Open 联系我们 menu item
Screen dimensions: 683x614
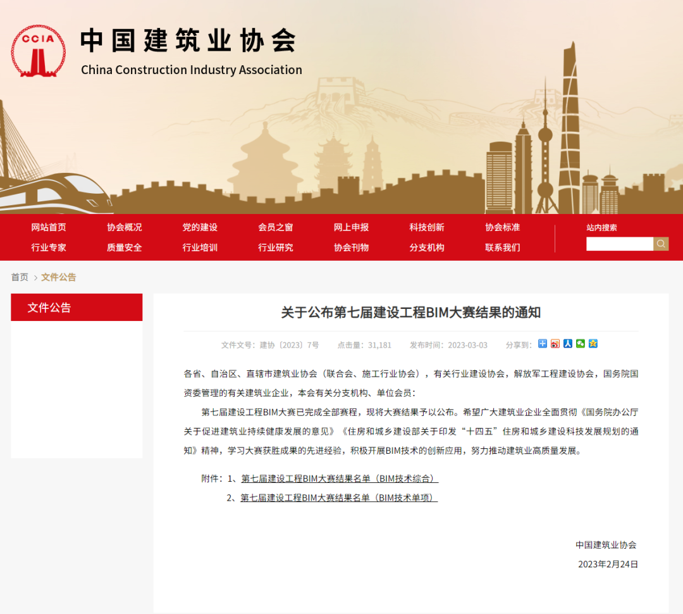502,247
